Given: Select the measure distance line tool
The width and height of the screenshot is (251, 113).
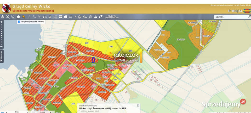Looking at the screenshot, I should pos(34,17).
